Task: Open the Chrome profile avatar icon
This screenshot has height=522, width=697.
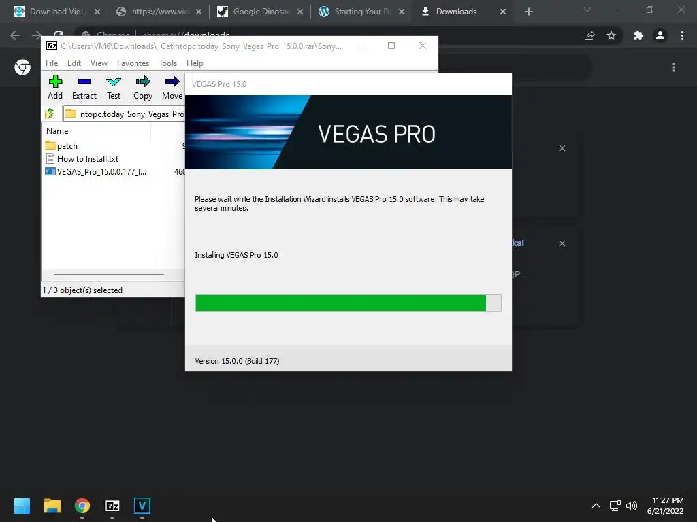Action: point(660,35)
